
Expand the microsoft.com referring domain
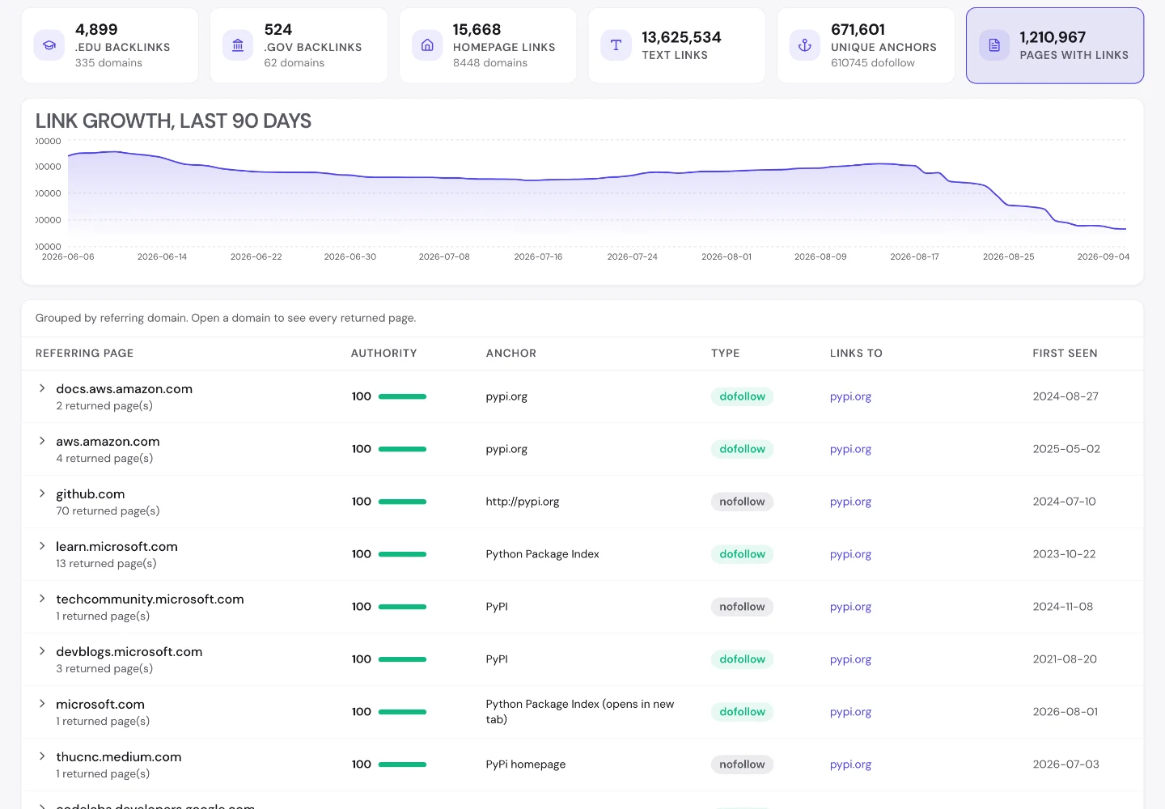tap(42, 704)
